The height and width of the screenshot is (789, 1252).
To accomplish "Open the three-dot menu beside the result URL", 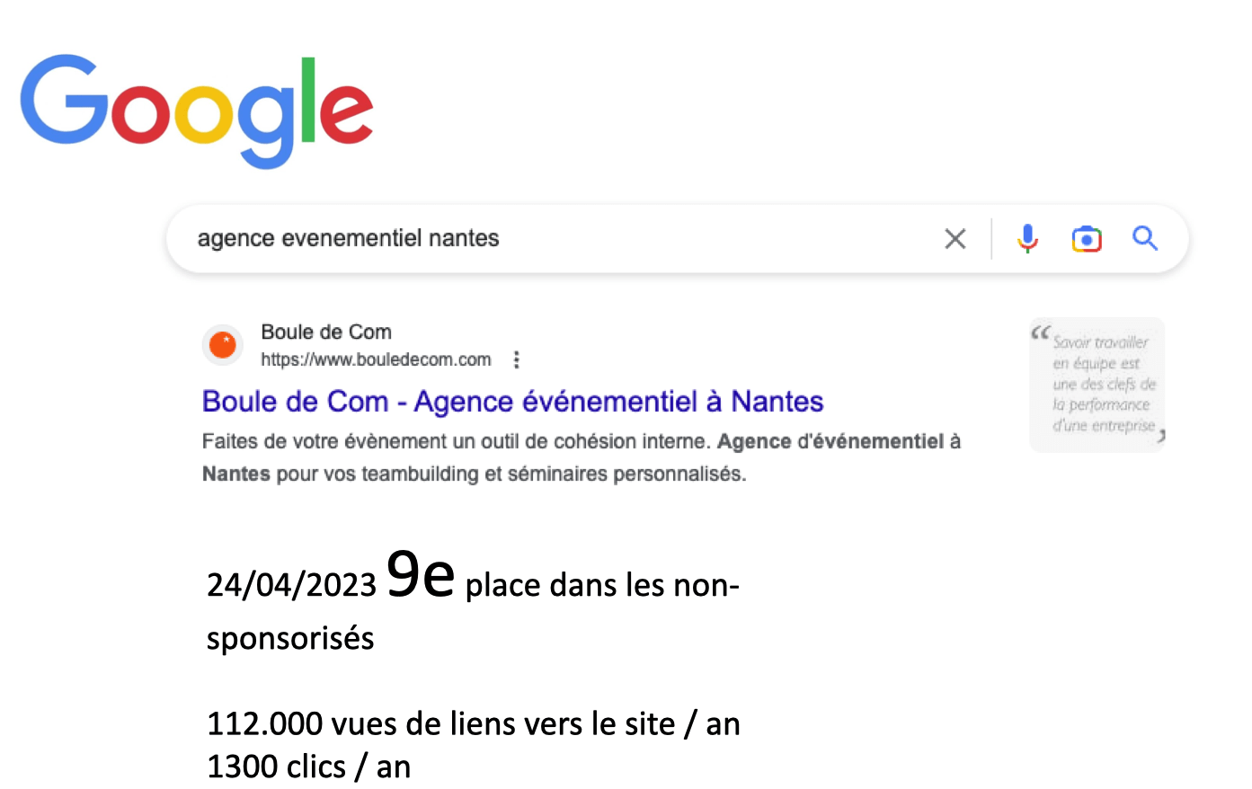I will pos(516,360).
